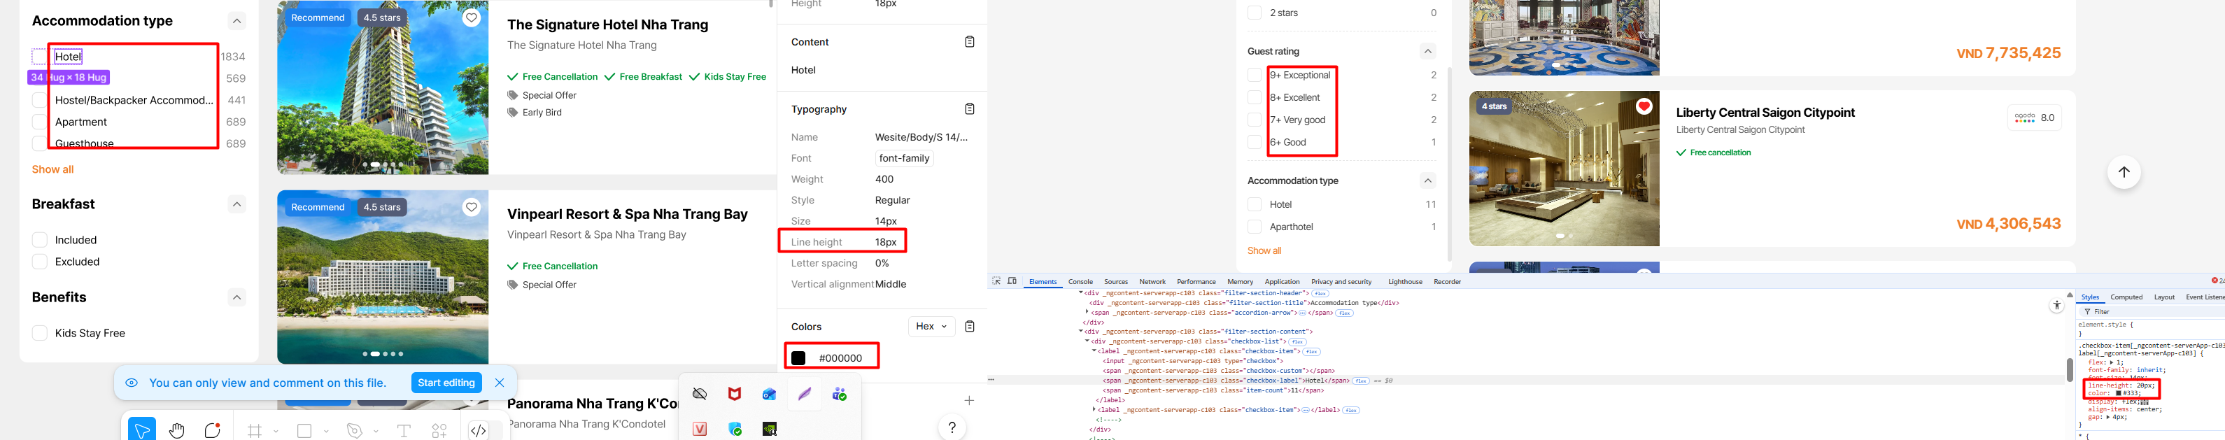Open Microsoft Teams from system tray
Screen dimensions: 2225x440
click(839, 395)
